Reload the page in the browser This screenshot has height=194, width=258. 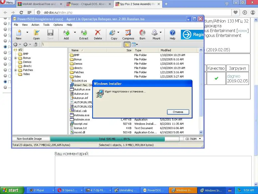coord(21,12)
